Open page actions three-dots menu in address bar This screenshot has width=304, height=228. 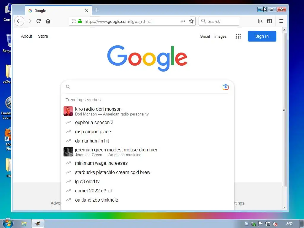(x=183, y=21)
